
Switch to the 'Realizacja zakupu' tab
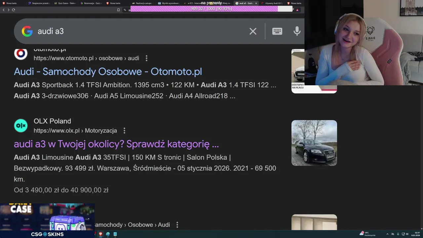click(x=142, y=3)
